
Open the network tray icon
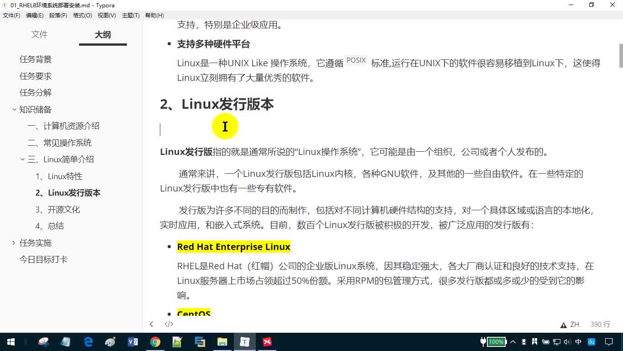tap(556, 342)
